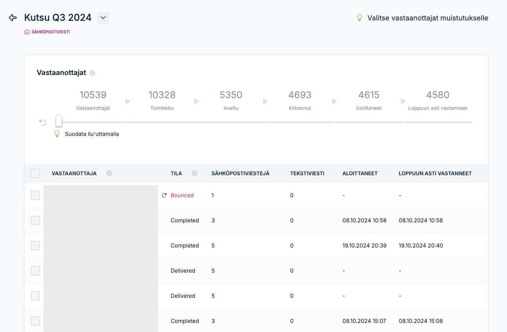This screenshot has height=332, width=507.
Task: Click the arrow between Klikannut and Aloittaneet
Action: (x=334, y=101)
